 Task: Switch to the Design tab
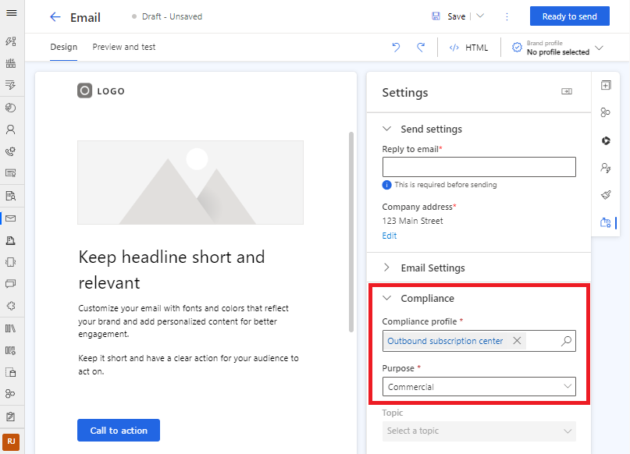[x=63, y=47]
